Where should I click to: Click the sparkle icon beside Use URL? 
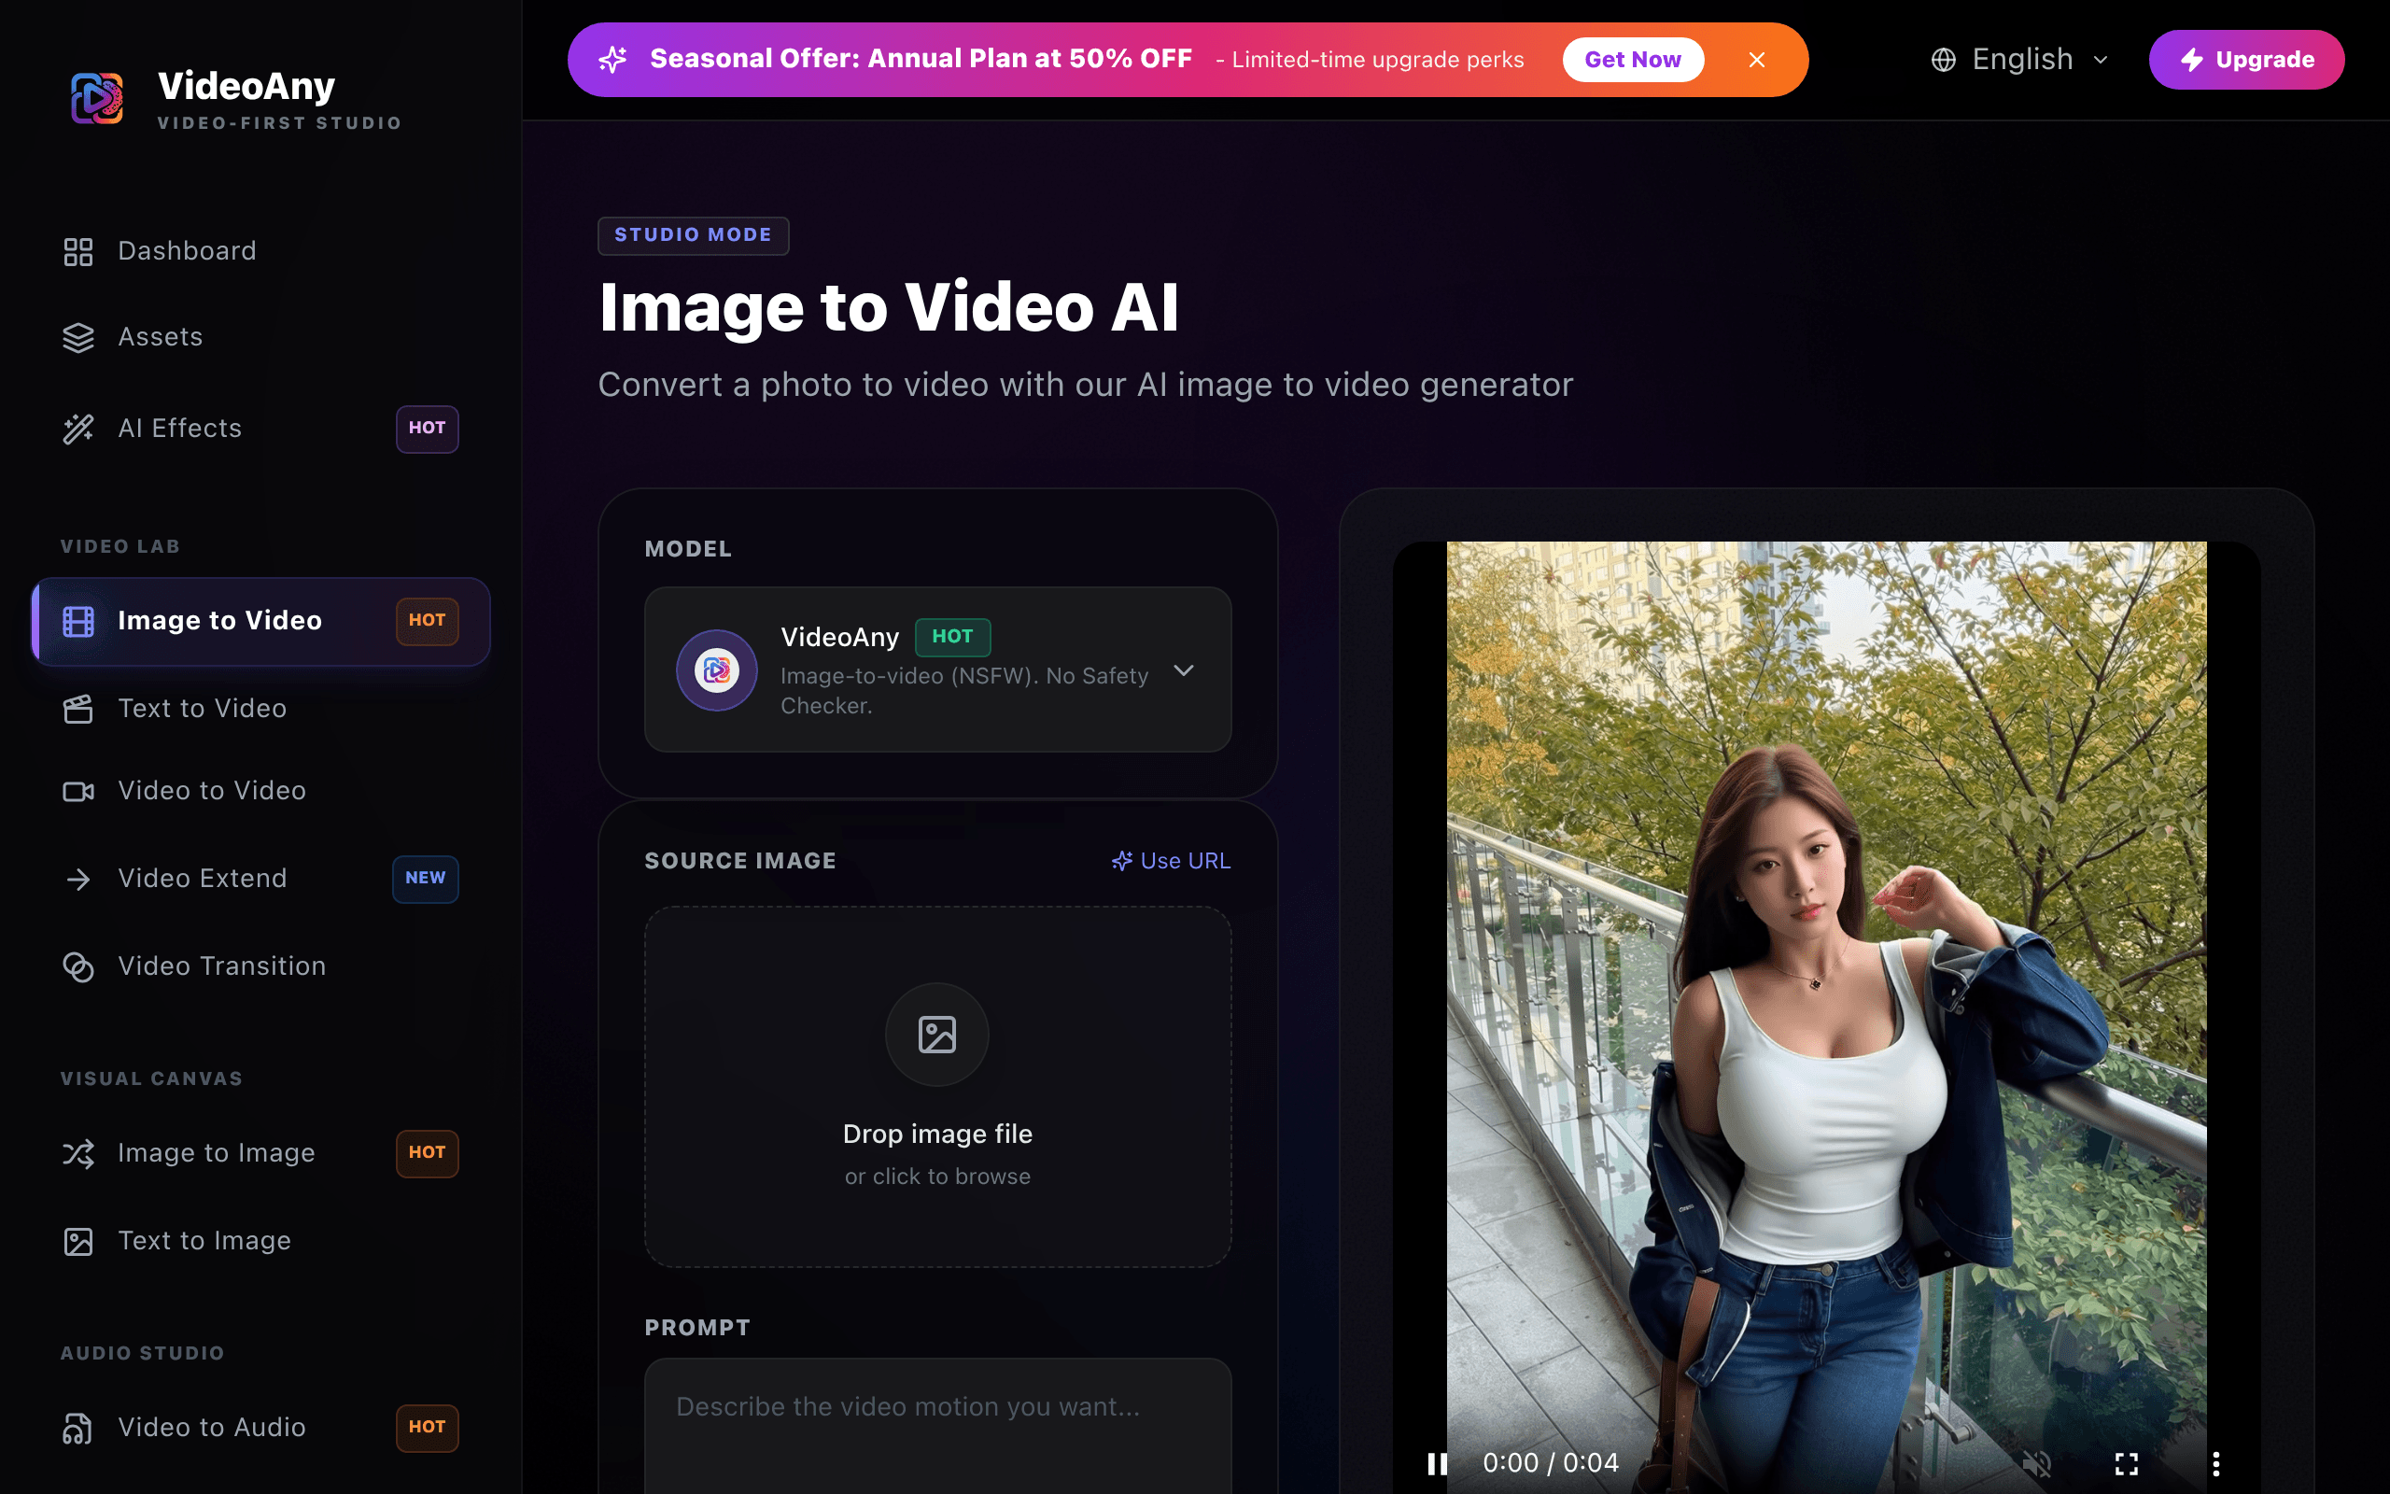click(x=1122, y=862)
